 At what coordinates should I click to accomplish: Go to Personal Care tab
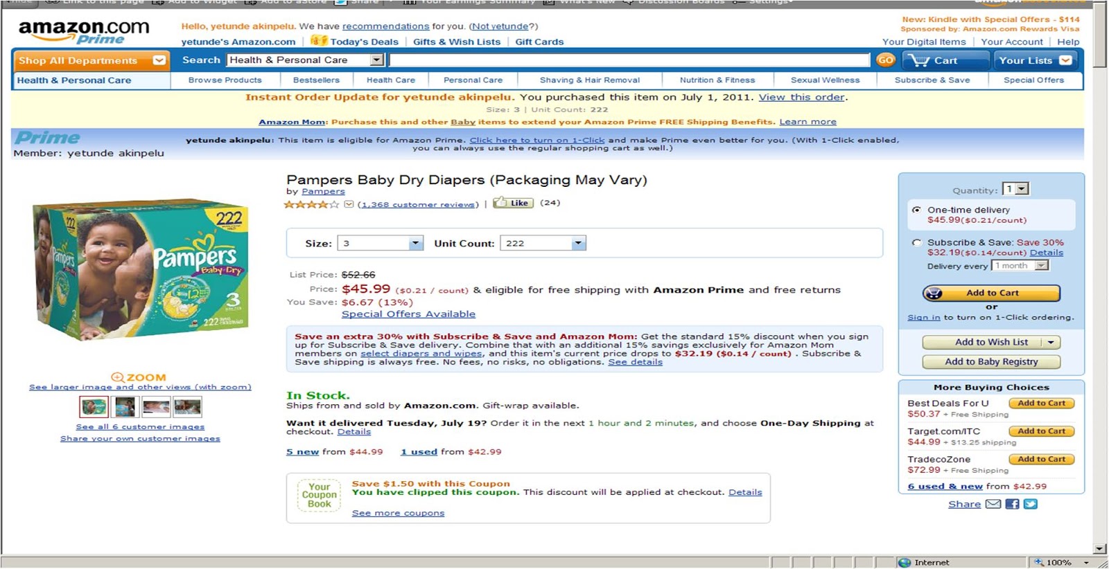tap(473, 80)
